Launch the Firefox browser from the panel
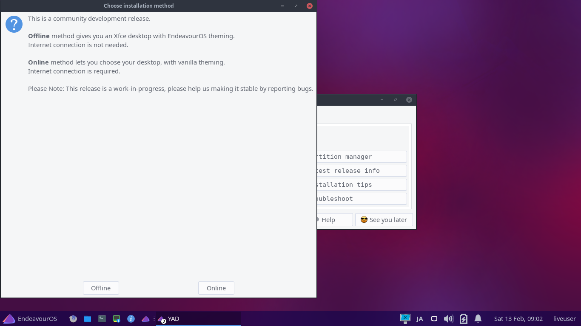This screenshot has height=326, width=581. tap(73, 319)
